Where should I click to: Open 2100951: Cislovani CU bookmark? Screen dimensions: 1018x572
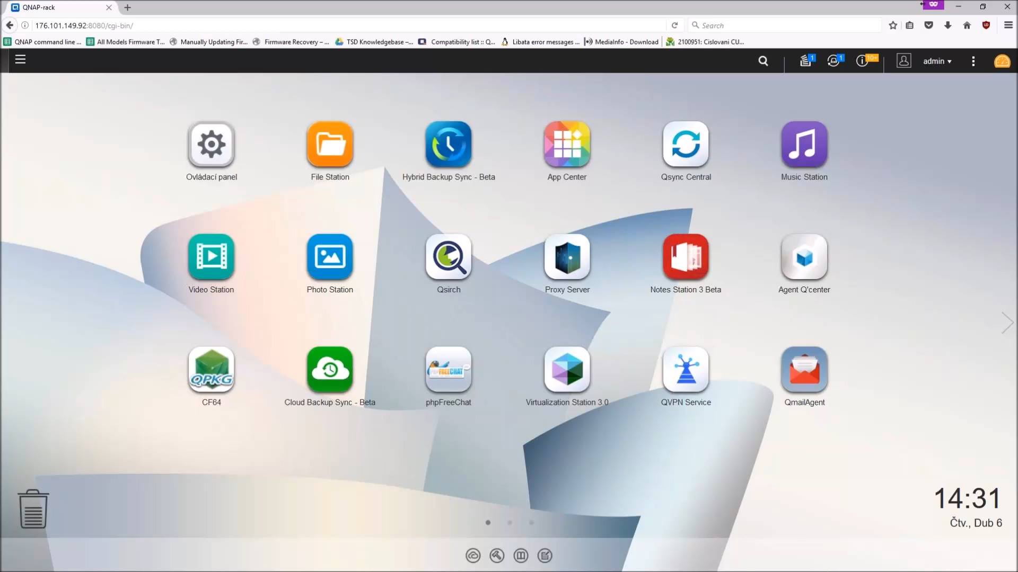coord(706,42)
